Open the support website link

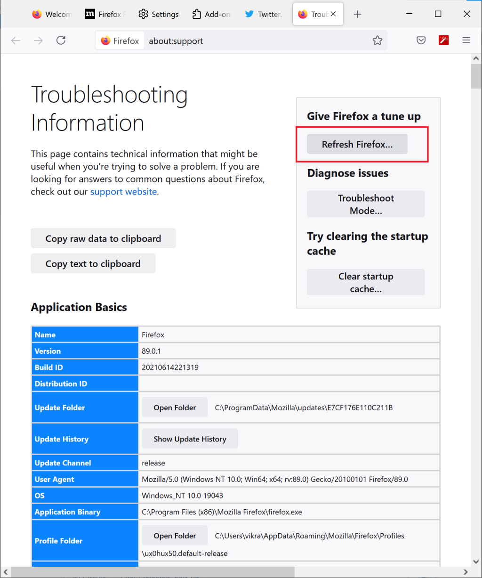[123, 192]
